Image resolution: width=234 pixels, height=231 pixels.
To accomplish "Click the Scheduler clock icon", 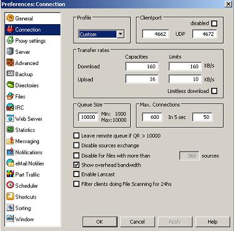I will click(x=10, y=185).
